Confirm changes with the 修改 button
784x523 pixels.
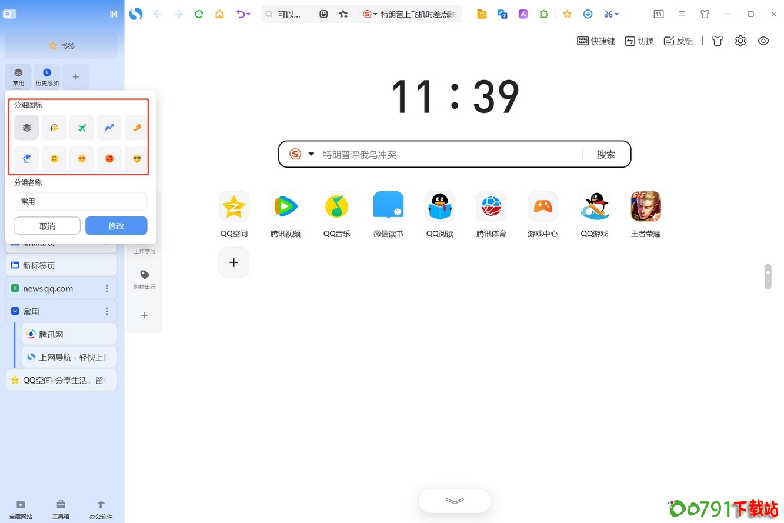tap(116, 225)
